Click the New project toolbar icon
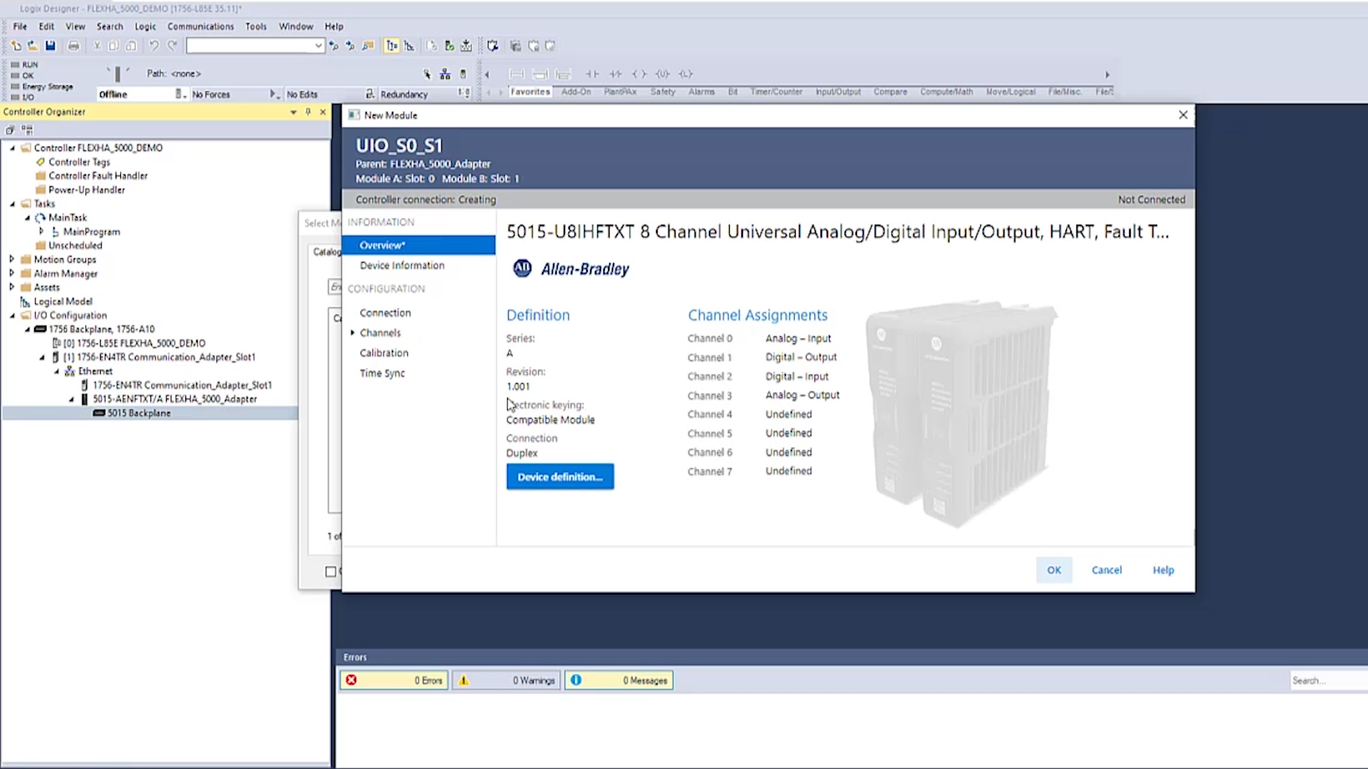1368x769 pixels. [16, 46]
